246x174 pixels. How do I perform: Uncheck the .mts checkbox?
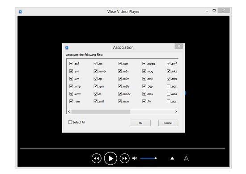[169, 79]
